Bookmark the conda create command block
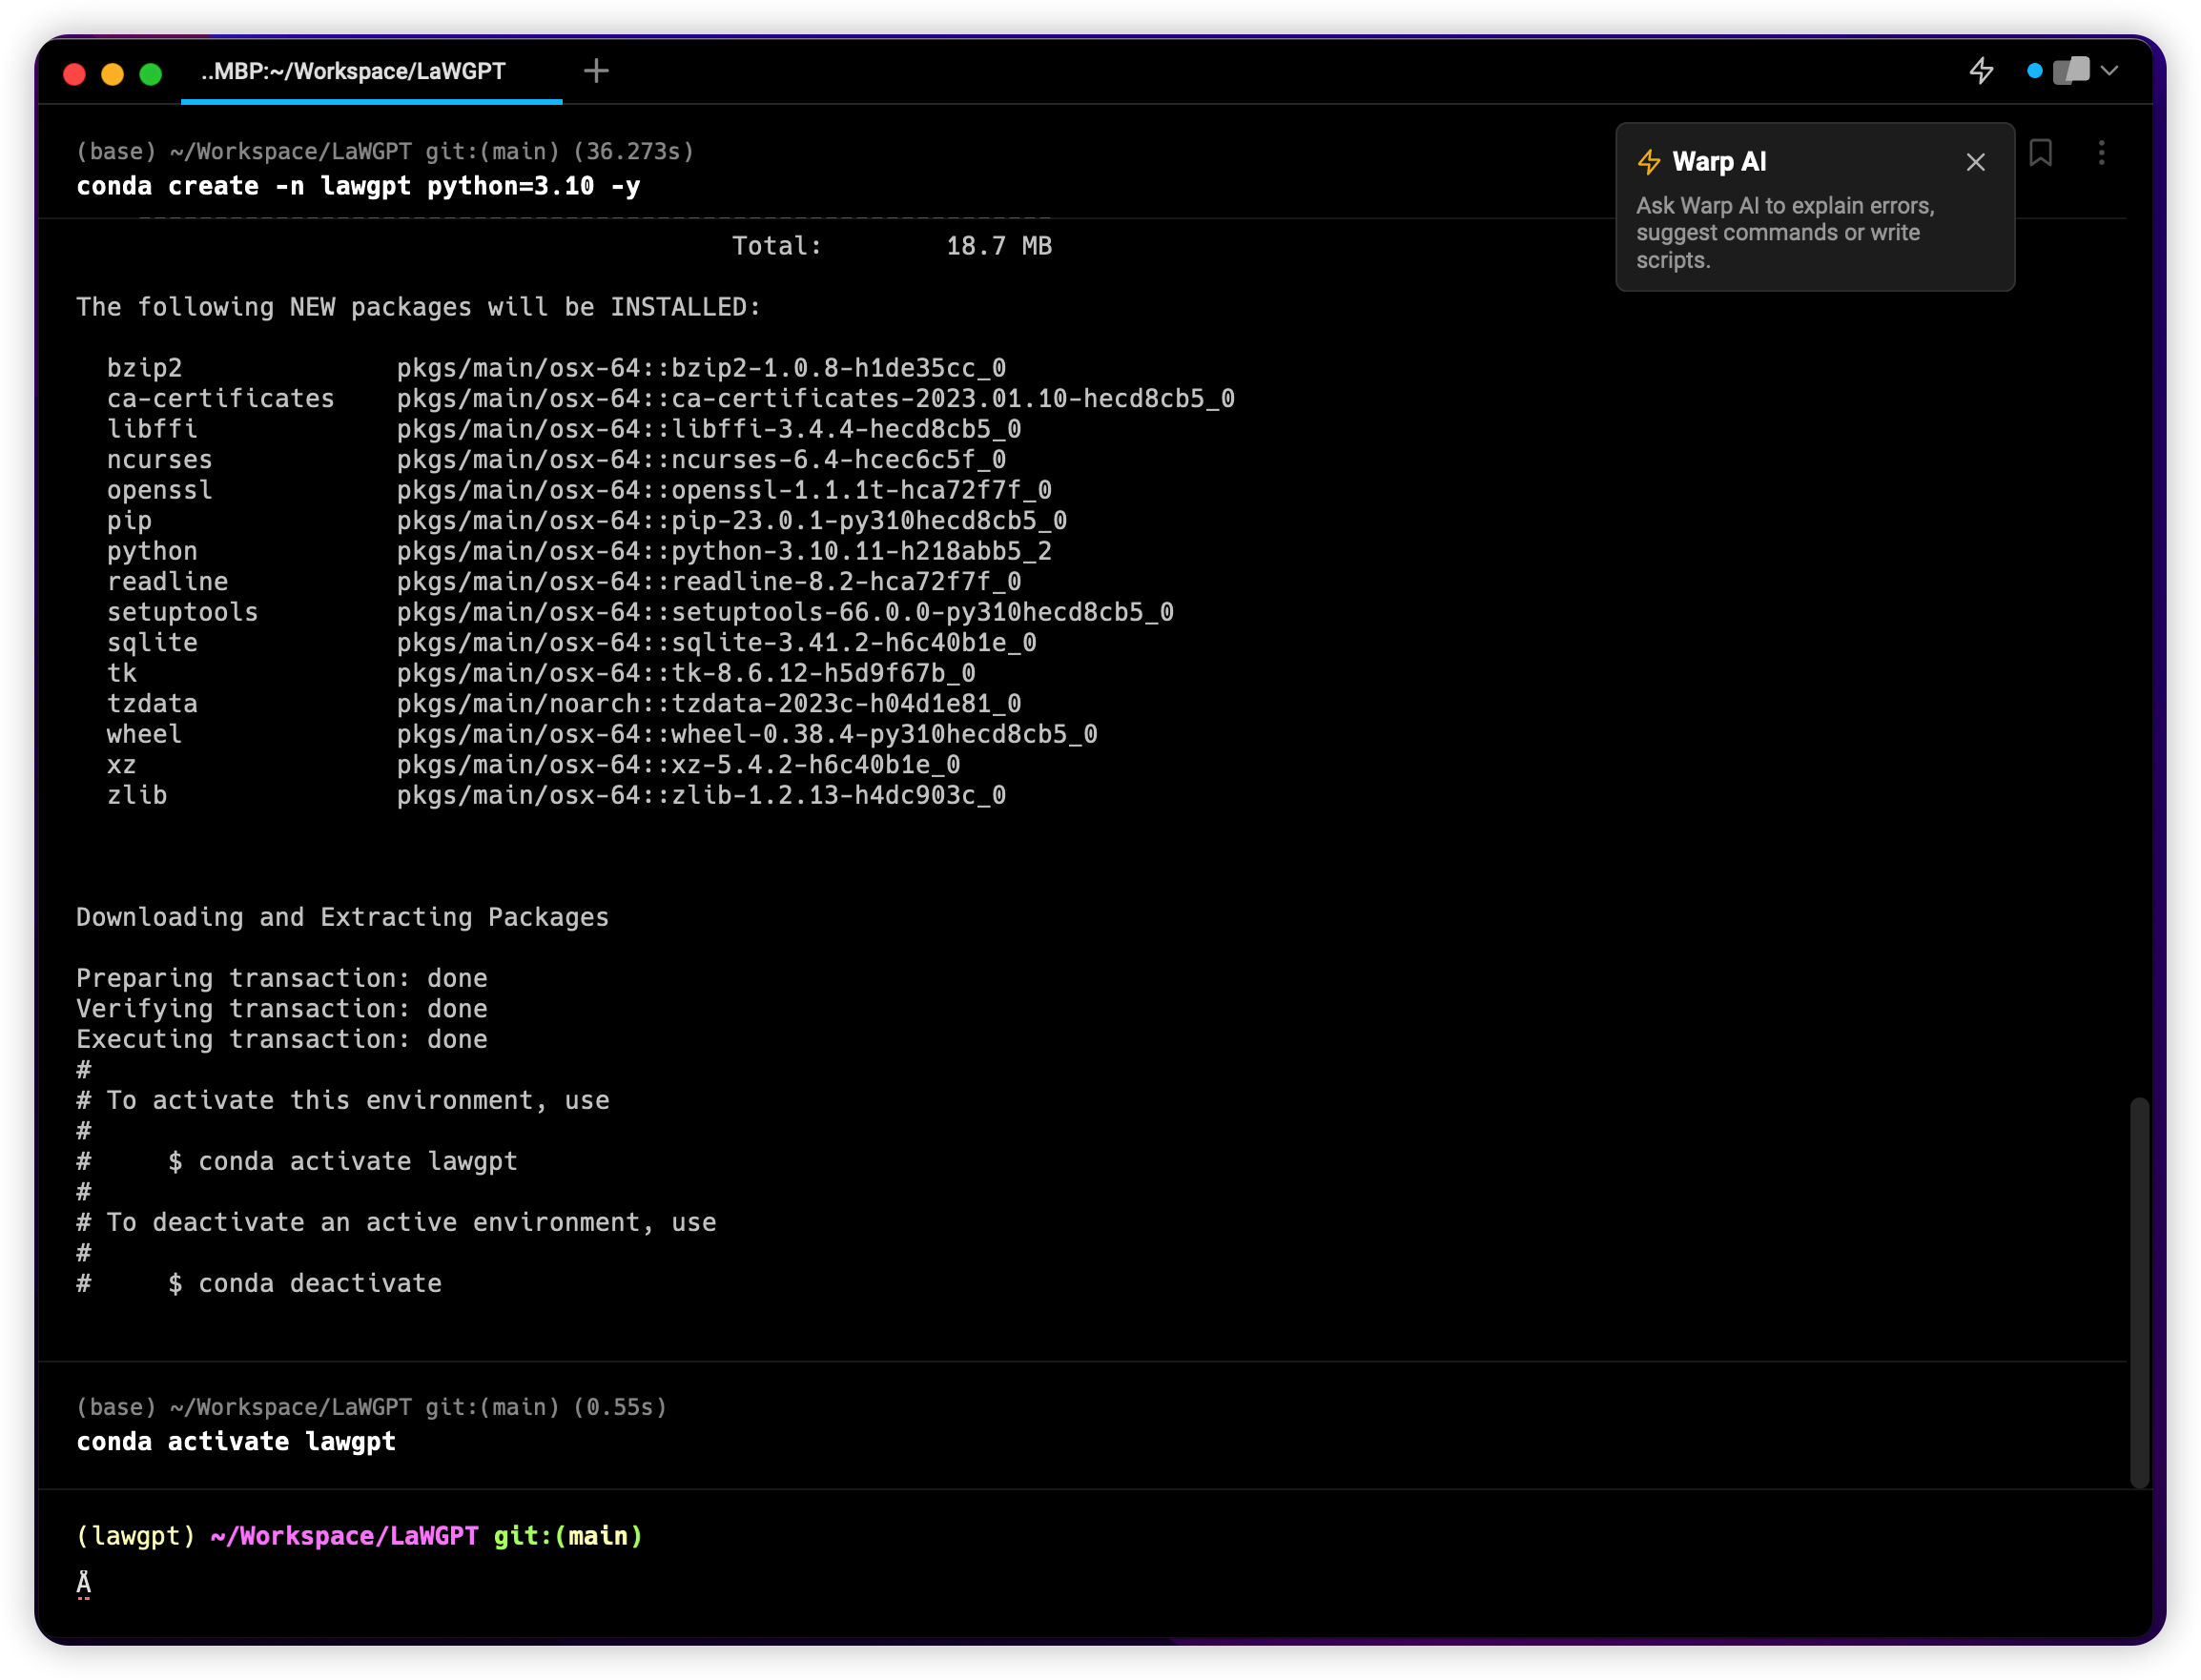Image resolution: width=2201 pixels, height=1680 pixels. (2040, 153)
